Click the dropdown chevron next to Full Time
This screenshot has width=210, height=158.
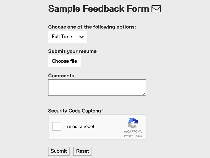pyautogui.click(x=82, y=37)
